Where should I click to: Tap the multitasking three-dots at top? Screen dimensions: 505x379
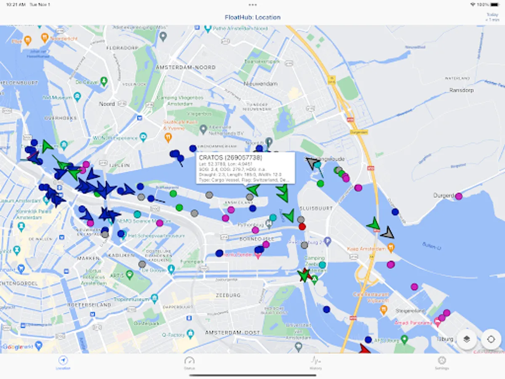click(x=252, y=5)
